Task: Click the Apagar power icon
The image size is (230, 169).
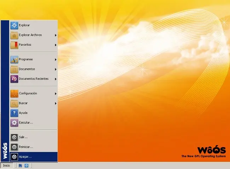Action: click(14, 156)
